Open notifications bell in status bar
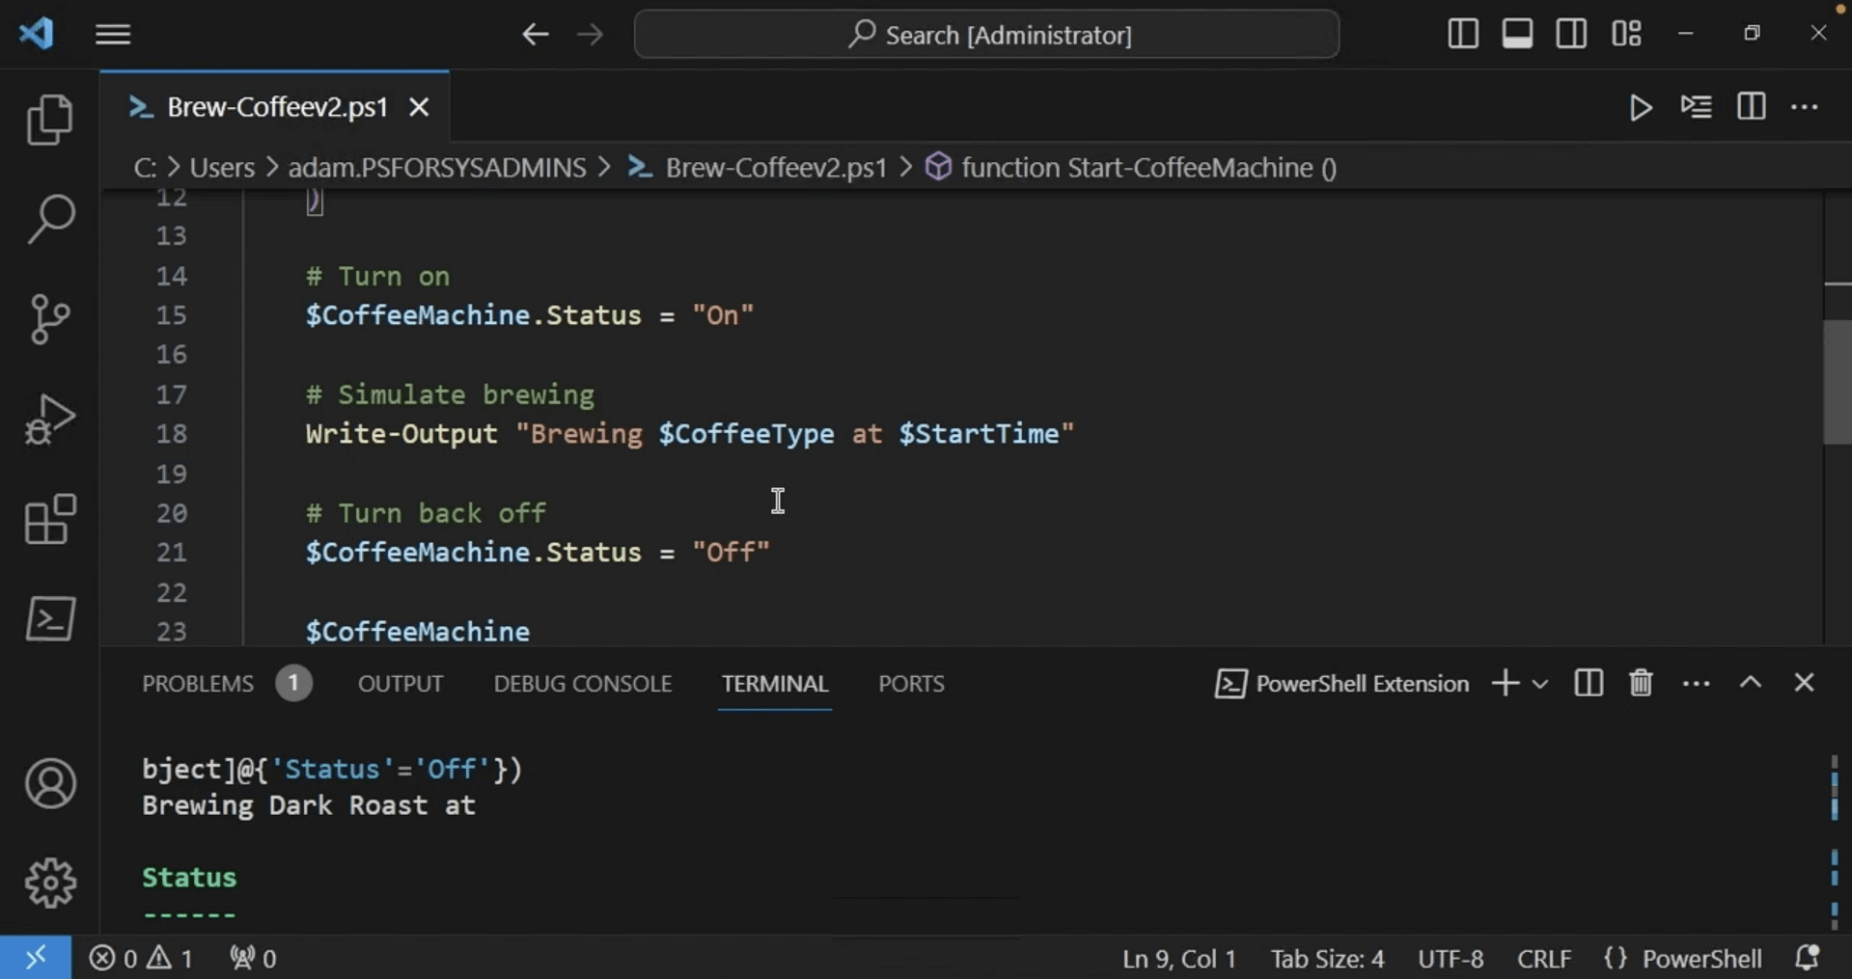1852x979 pixels. [x=1807, y=958]
